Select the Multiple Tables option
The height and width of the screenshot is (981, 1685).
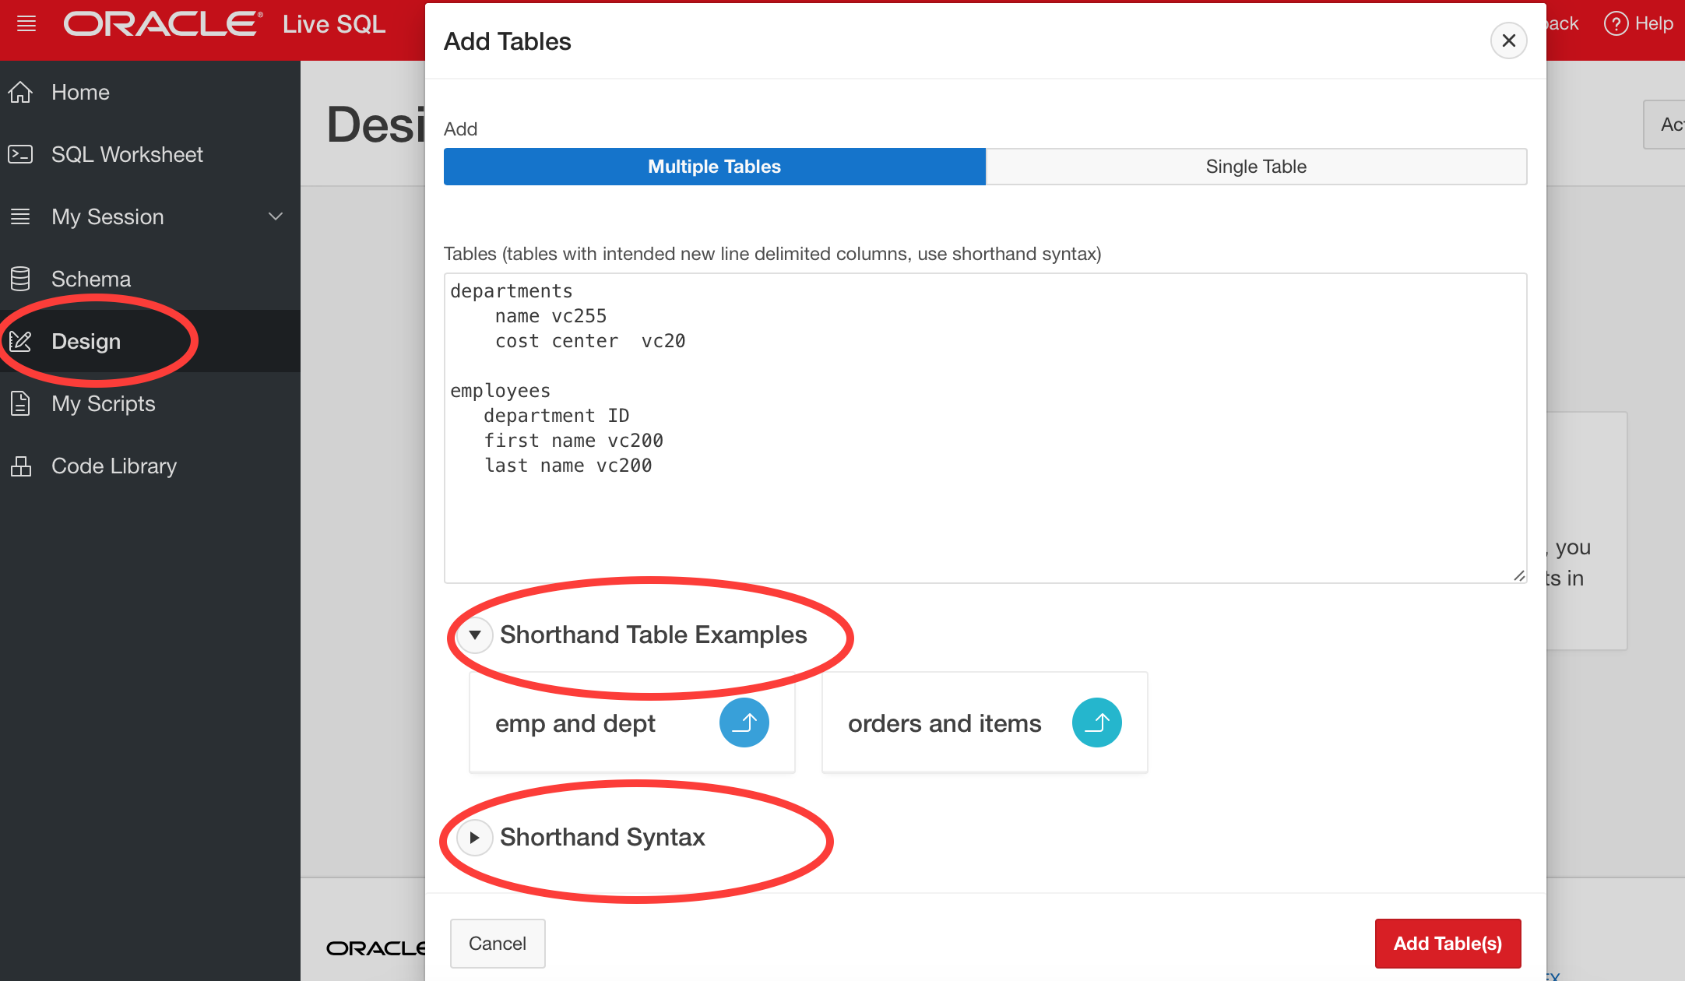714,167
